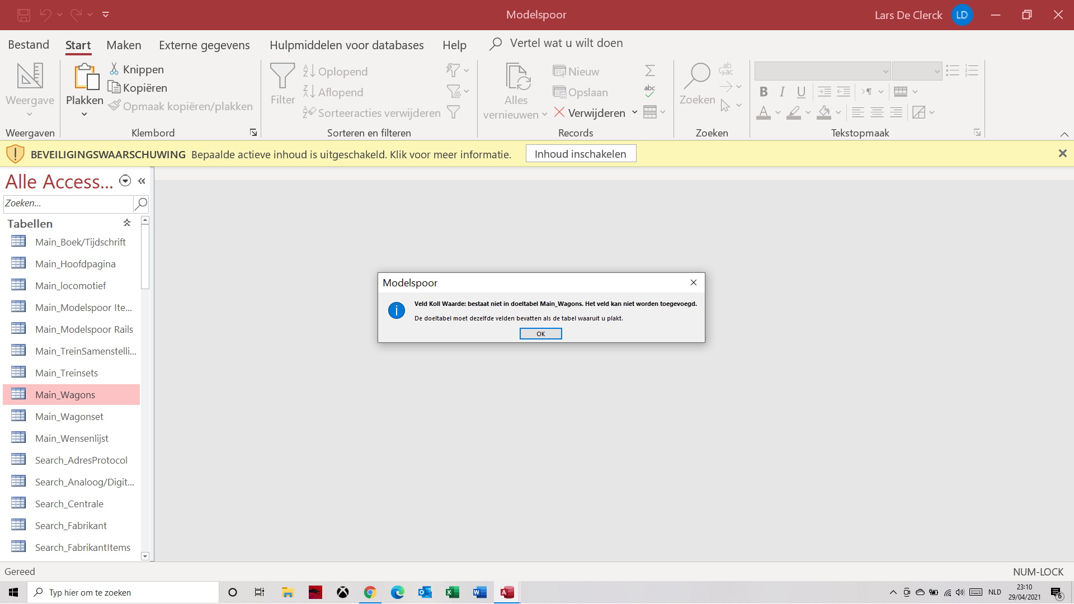Align text right
This screenshot has width=1074, height=604.
point(896,113)
